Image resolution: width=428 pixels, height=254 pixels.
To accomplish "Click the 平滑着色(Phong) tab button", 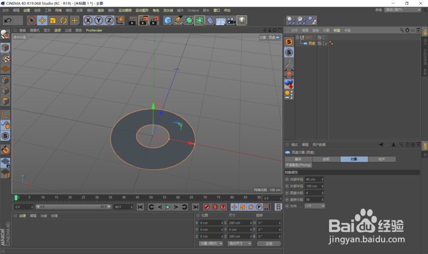I will (x=298, y=165).
